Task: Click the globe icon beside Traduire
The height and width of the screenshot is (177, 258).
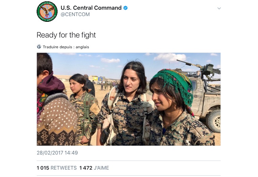Action: pyautogui.click(x=39, y=47)
